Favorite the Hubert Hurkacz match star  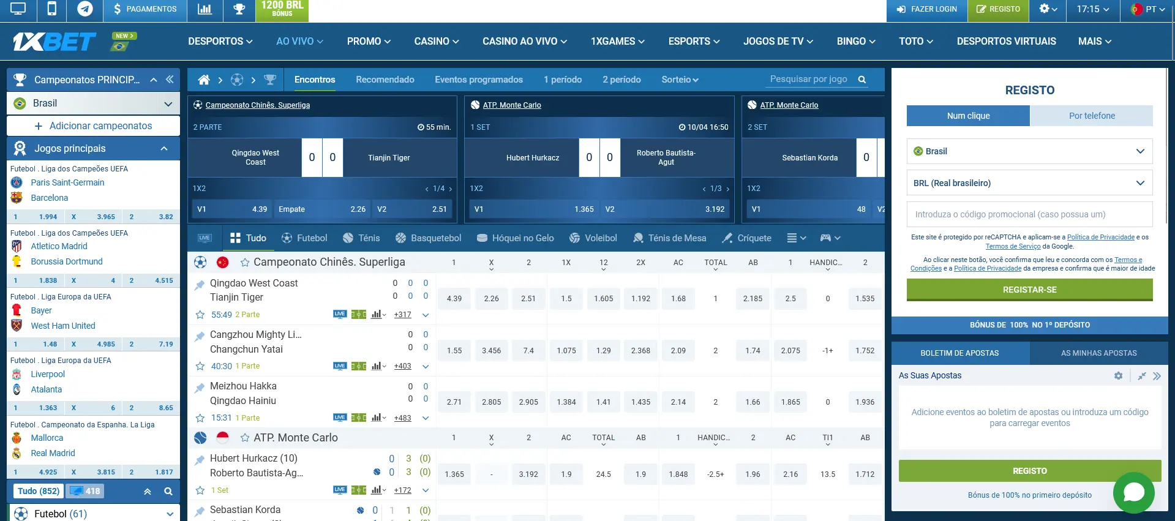coord(200,490)
